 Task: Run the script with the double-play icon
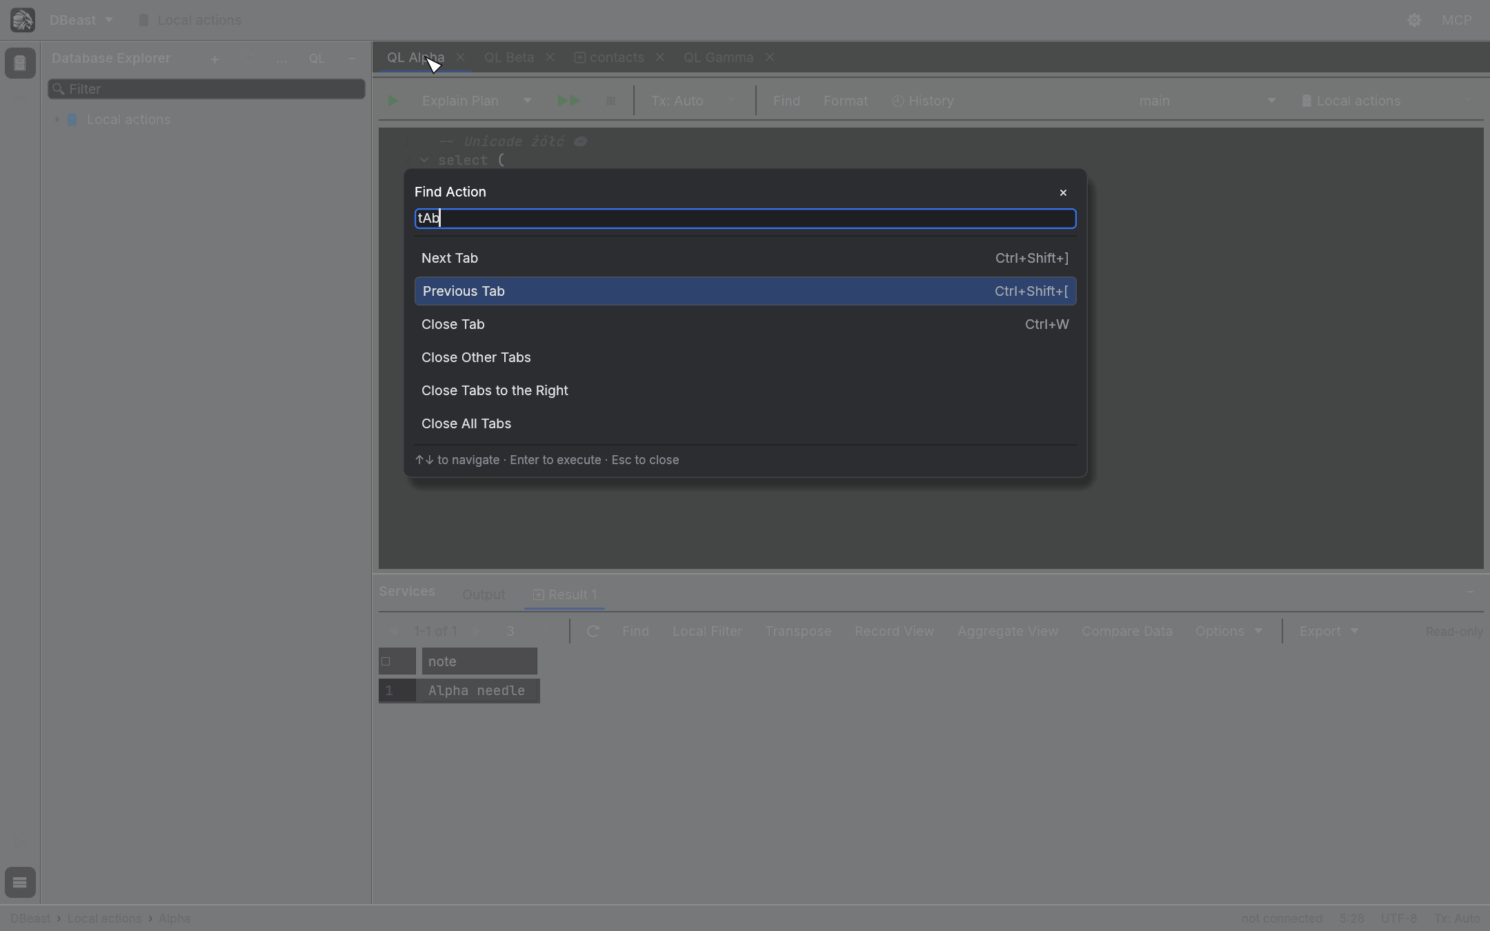569,101
